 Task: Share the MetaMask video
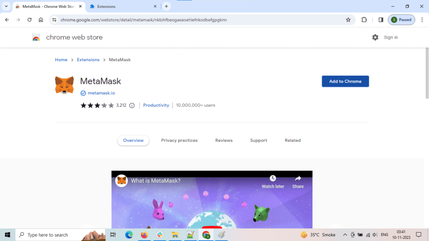tap(298, 182)
